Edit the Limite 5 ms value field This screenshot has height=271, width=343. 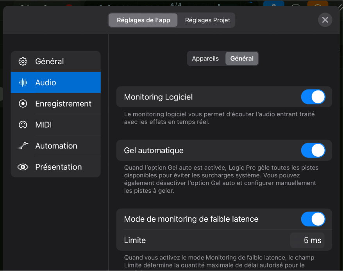tap(307, 240)
